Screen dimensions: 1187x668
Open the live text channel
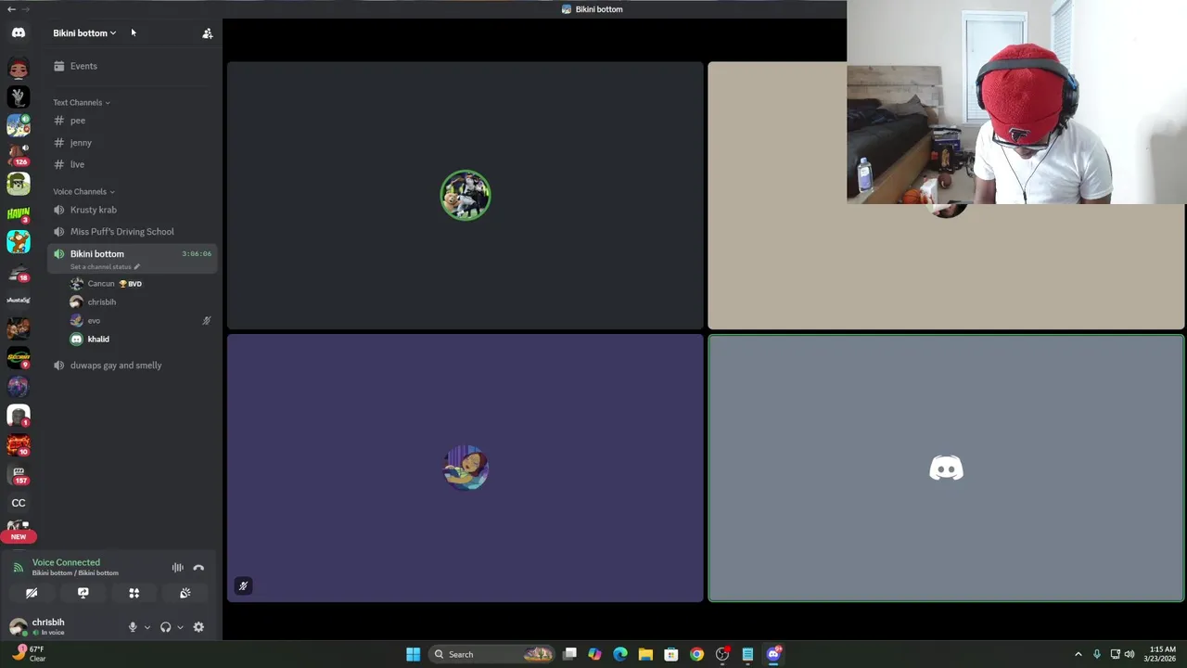[x=132, y=164]
